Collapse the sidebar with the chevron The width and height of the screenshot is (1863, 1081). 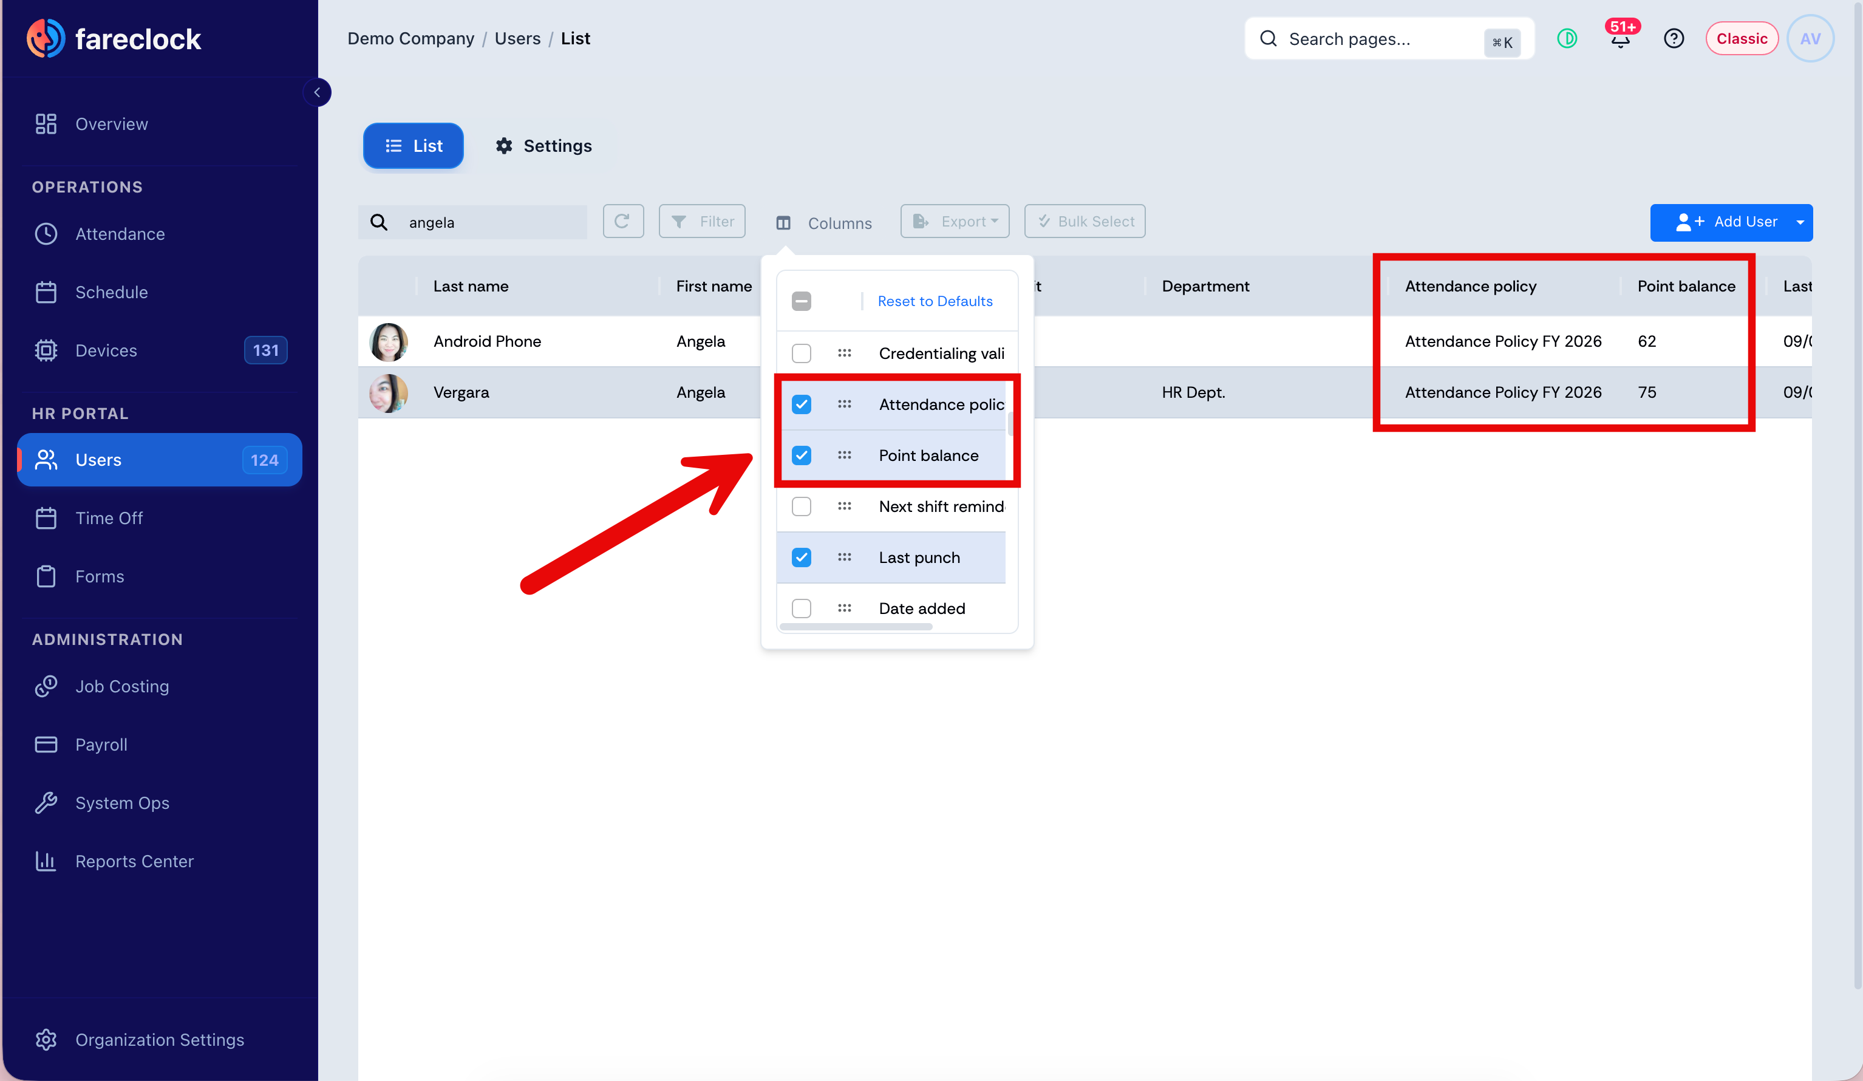pyautogui.click(x=317, y=92)
